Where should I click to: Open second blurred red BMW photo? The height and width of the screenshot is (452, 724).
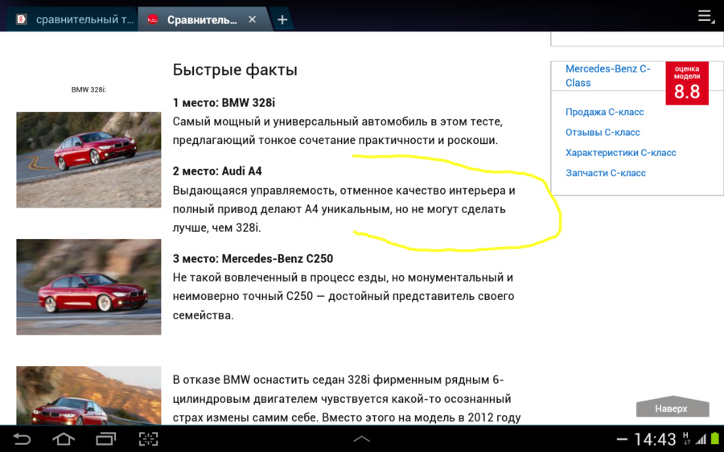pos(88,286)
